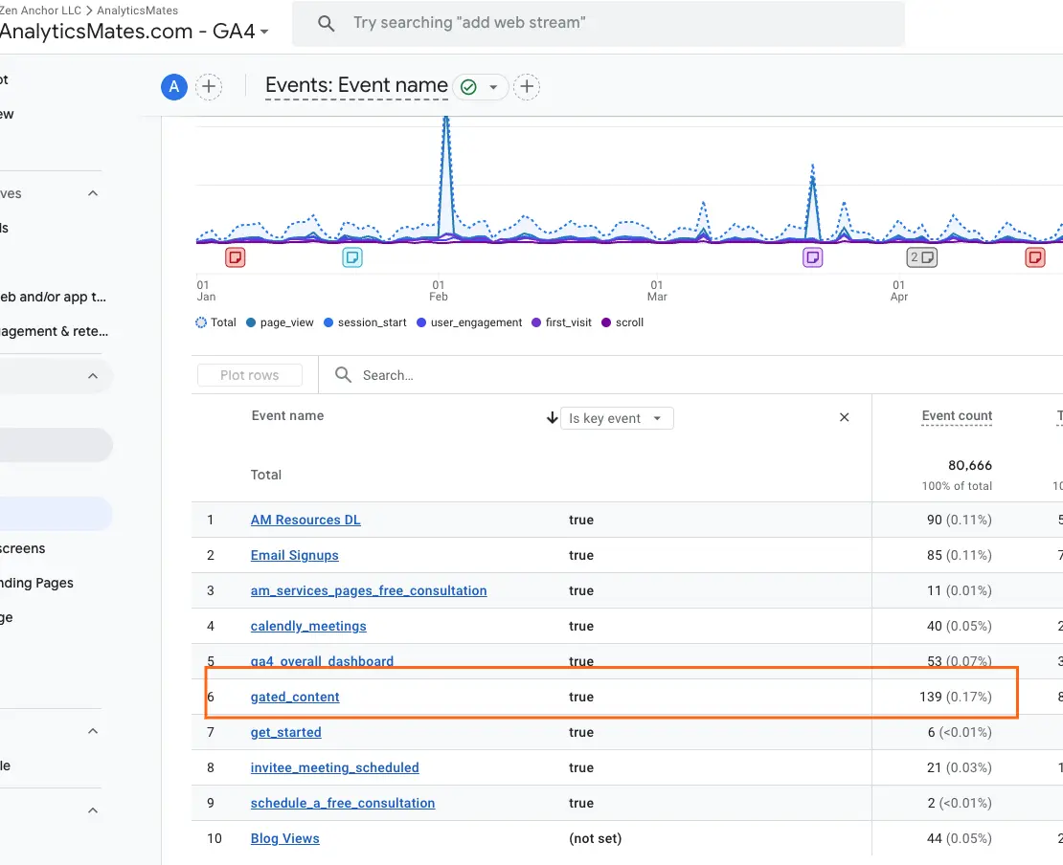Click the AnalyticsMates breadcrumb
The image size is (1063, 865).
coord(137,11)
